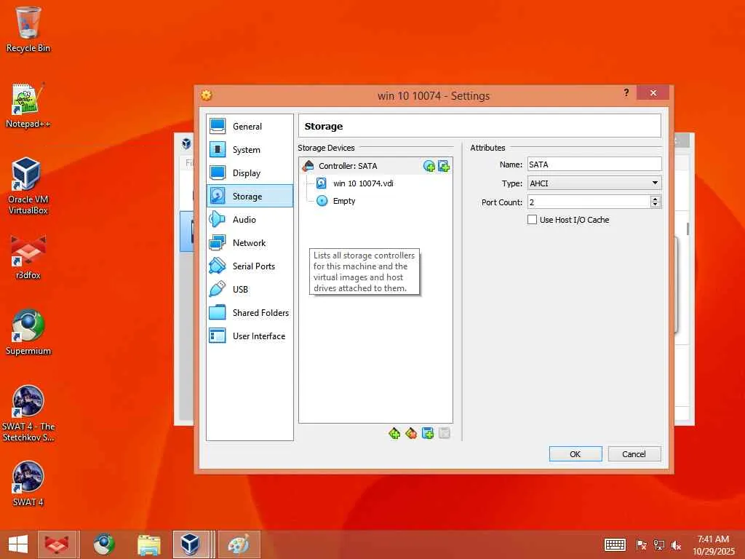Click the Oracle VM VirtualBox desktop shortcut
The image size is (745, 559).
pyautogui.click(x=28, y=186)
